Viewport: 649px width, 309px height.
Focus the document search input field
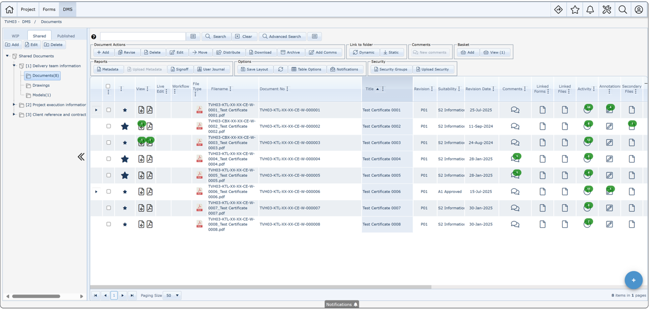click(x=143, y=36)
